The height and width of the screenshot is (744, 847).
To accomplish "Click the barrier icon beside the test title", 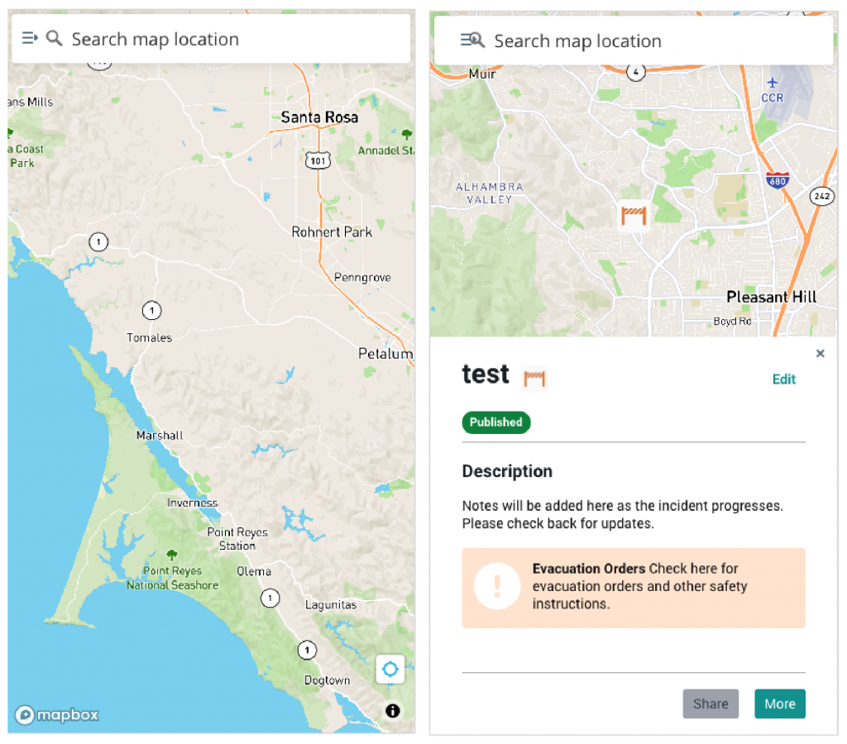I will [x=534, y=378].
